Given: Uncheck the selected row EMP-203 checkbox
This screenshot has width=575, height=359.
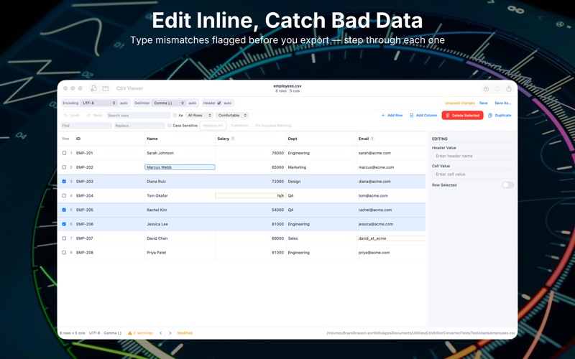Looking at the screenshot, I should tap(64, 182).
